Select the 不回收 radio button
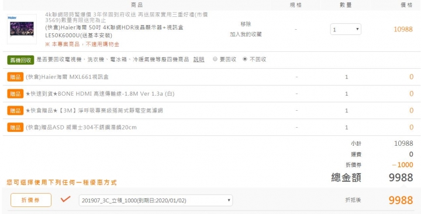Image resolution: width=421 pixels, height=214 pixels. click(x=244, y=59)
